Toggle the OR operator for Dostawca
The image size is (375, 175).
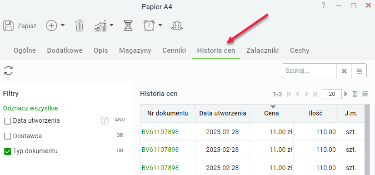(120, 135)
